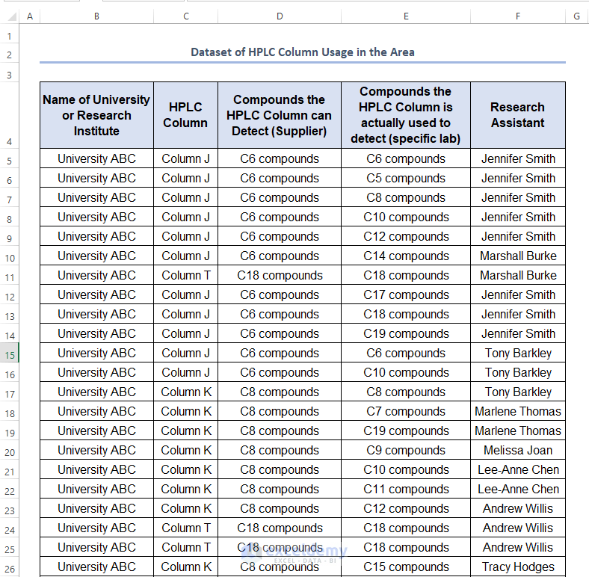Select 'C19 compounds' cell in row 14
This screenshot has width=589, height=577.
(406, 333)
